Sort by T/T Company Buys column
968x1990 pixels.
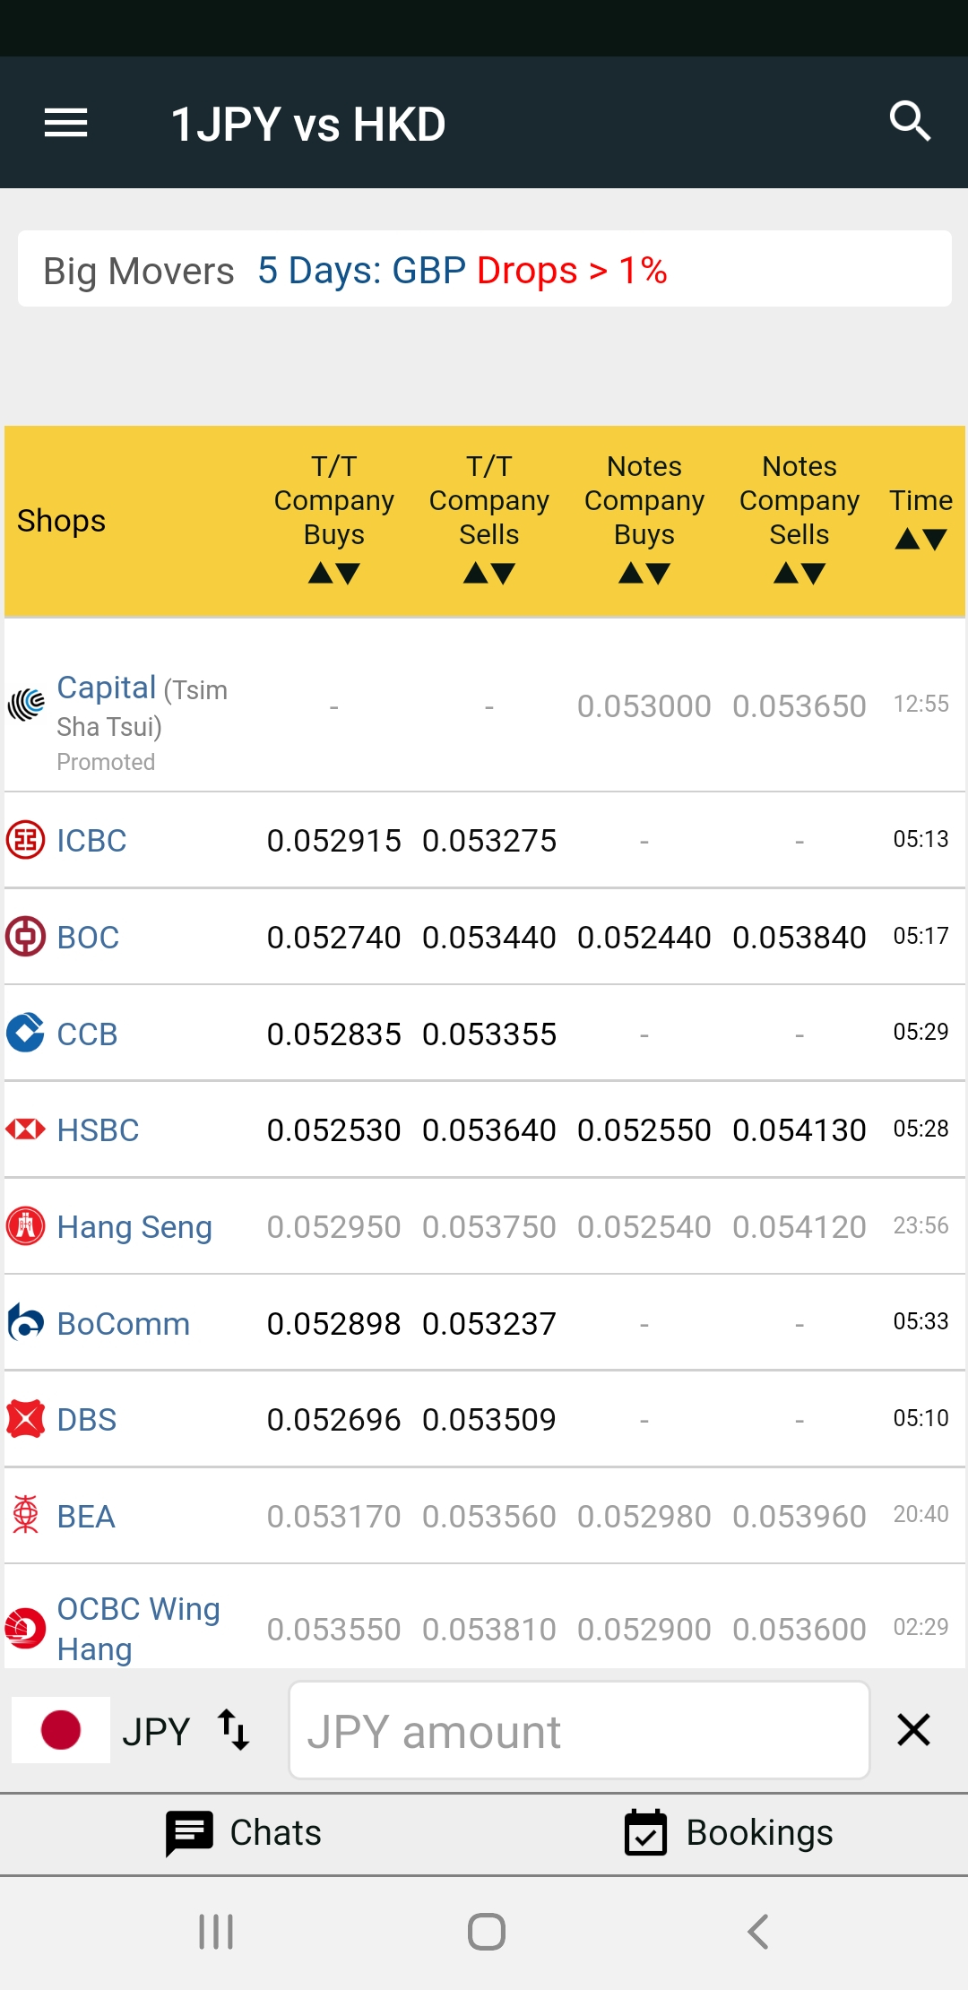click(x=334, y=519)
